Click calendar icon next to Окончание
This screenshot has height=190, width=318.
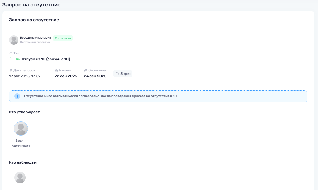click(x=86, y=71)
